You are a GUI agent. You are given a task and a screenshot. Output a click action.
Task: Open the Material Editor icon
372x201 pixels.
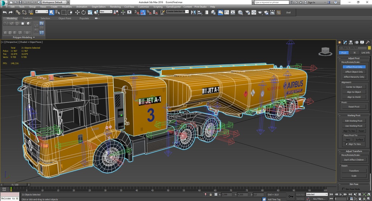[x=240, y=12]
